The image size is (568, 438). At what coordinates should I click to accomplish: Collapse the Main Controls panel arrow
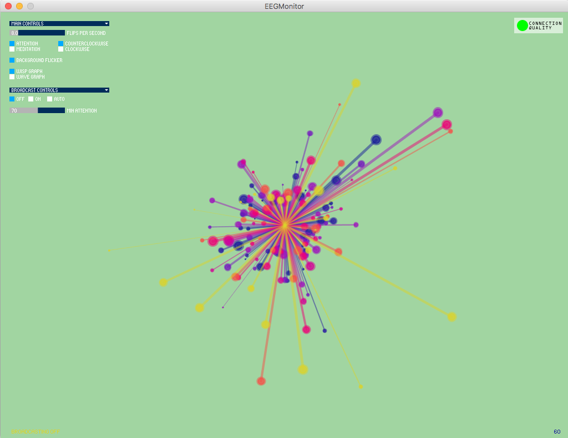(x=106, y=23)
